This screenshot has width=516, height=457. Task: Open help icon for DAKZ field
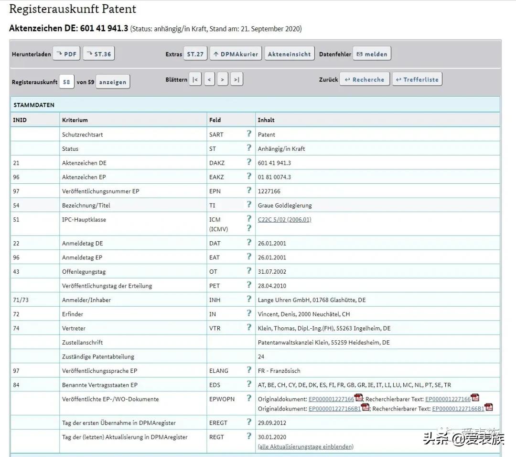click(249, 162)
